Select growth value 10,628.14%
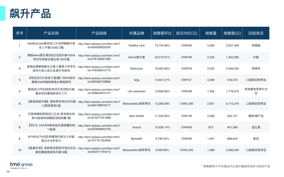The image size is (284, 177). (x=162, y=127)
